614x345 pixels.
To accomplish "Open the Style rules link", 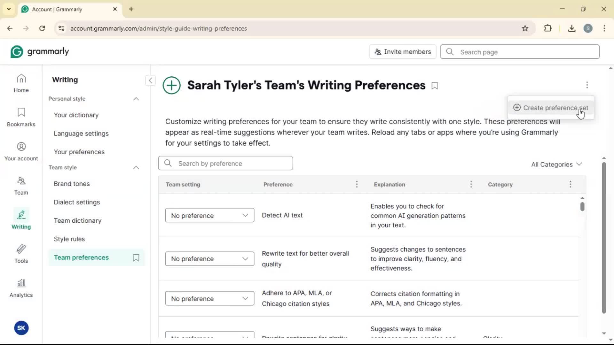I will coord(69,239).
